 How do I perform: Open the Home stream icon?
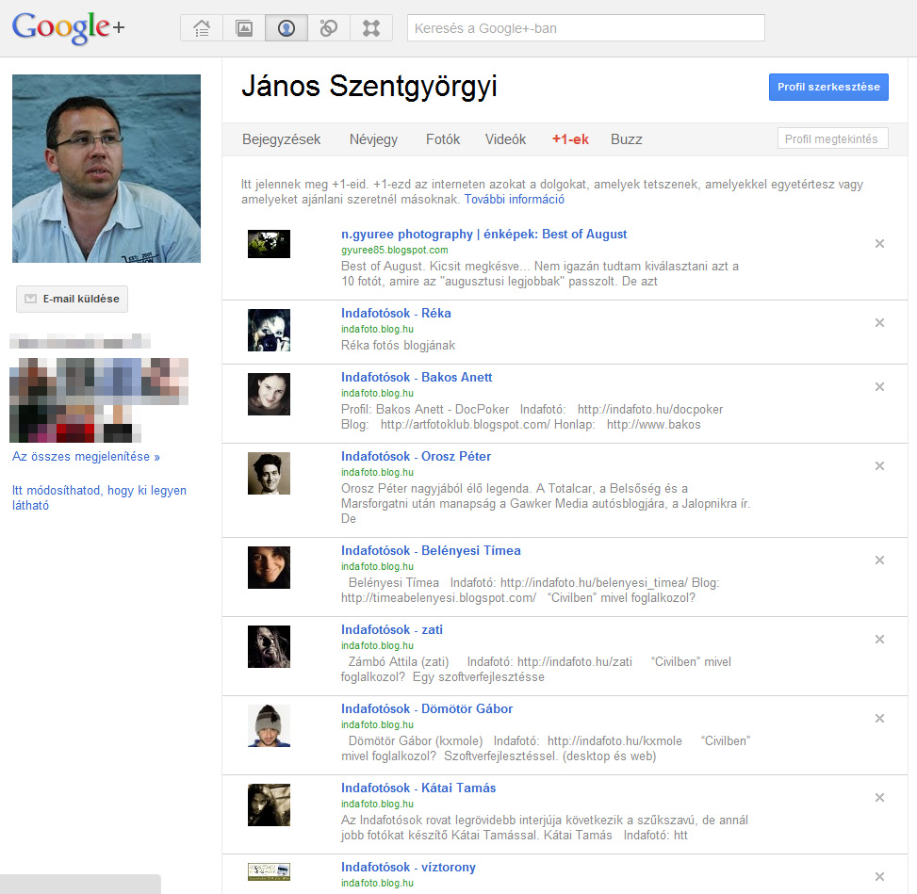click(202, 28)
